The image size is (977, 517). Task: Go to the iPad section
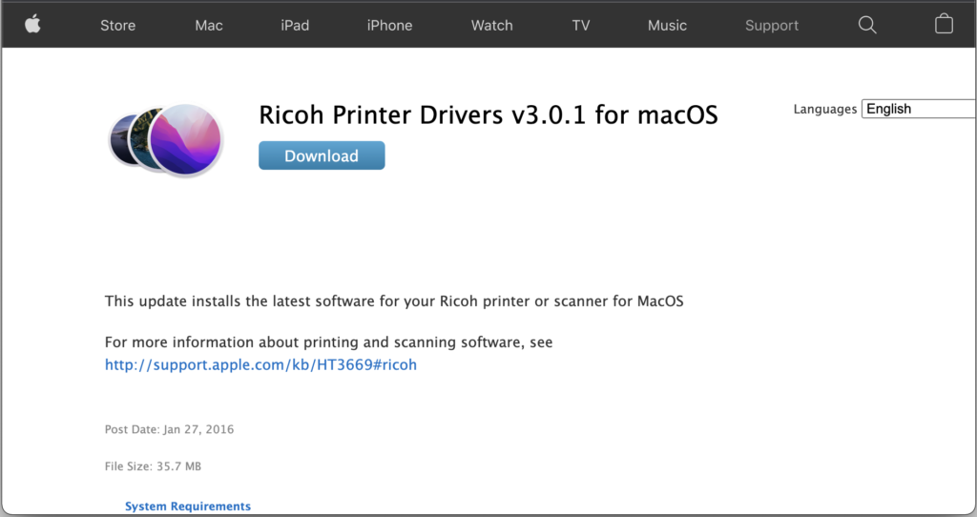point(295,26)
